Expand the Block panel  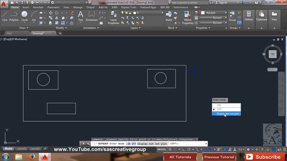point(173,28)
